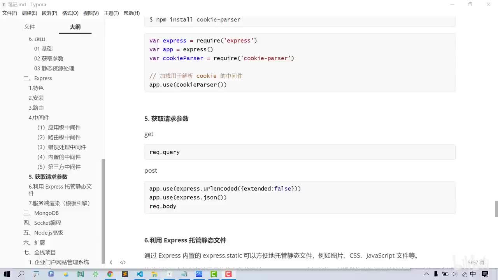Place cursor on app.use(cookieParser()) line
Screen dimensions: 498x280
[188, 84]
